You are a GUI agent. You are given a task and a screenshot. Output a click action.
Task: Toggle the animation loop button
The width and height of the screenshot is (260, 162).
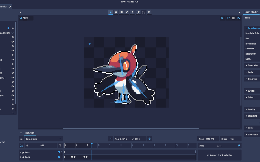[149, 139]
